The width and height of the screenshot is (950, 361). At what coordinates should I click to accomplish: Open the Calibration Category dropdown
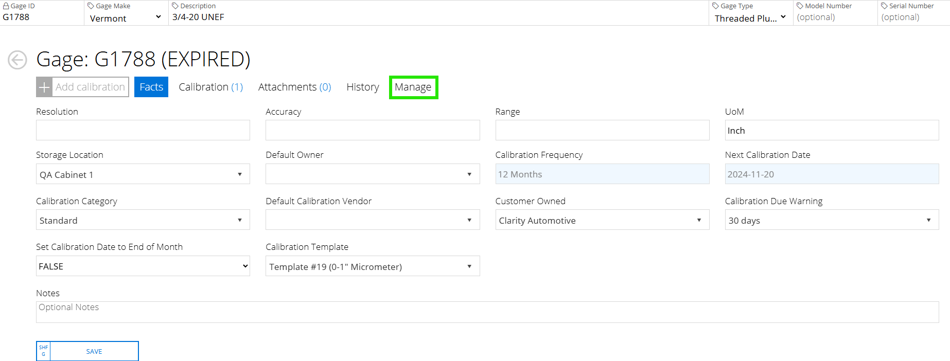click(143, 220)
